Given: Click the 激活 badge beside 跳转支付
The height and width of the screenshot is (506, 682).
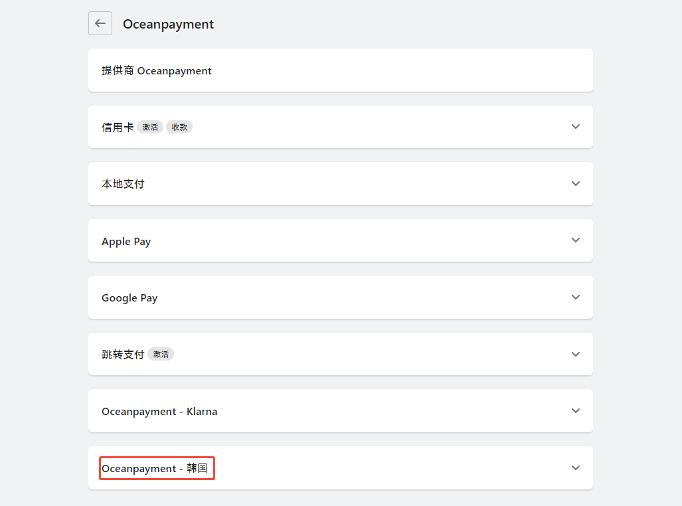Looking at the screenshot, I should coord(161,355).
